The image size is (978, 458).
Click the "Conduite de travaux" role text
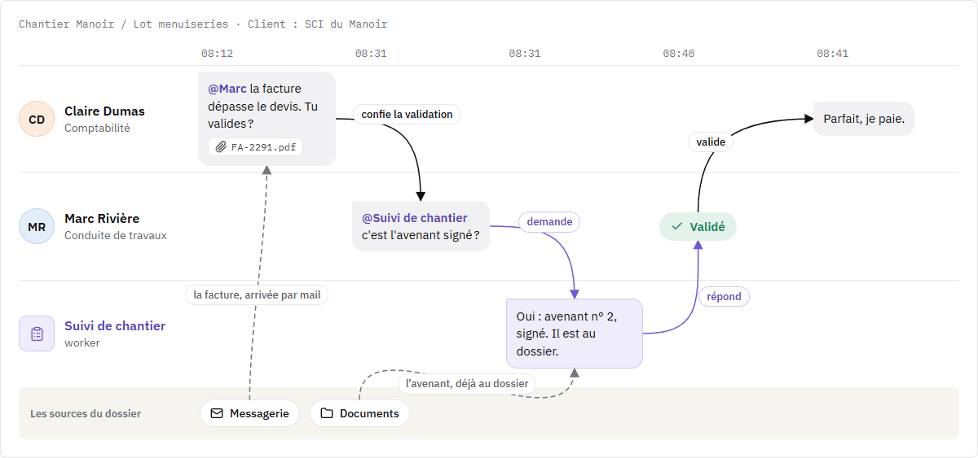[x=116, y=235]
